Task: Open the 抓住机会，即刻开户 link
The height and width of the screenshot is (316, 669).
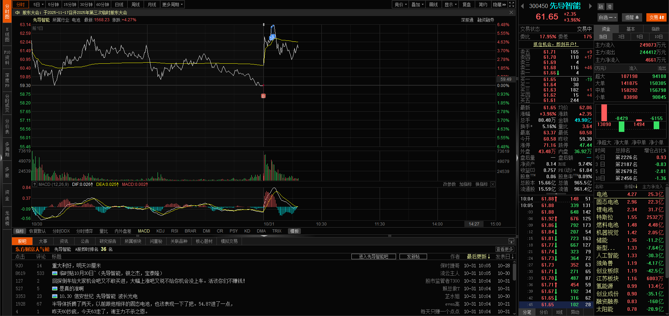Action: click(556, 44)
